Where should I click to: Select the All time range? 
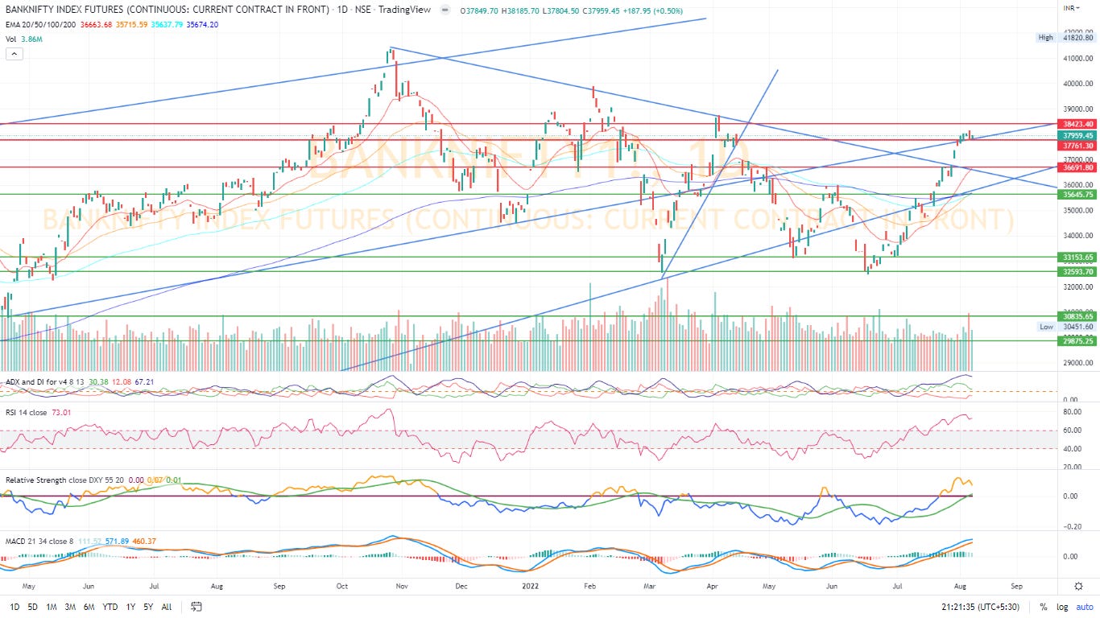(x=166, y=607)
